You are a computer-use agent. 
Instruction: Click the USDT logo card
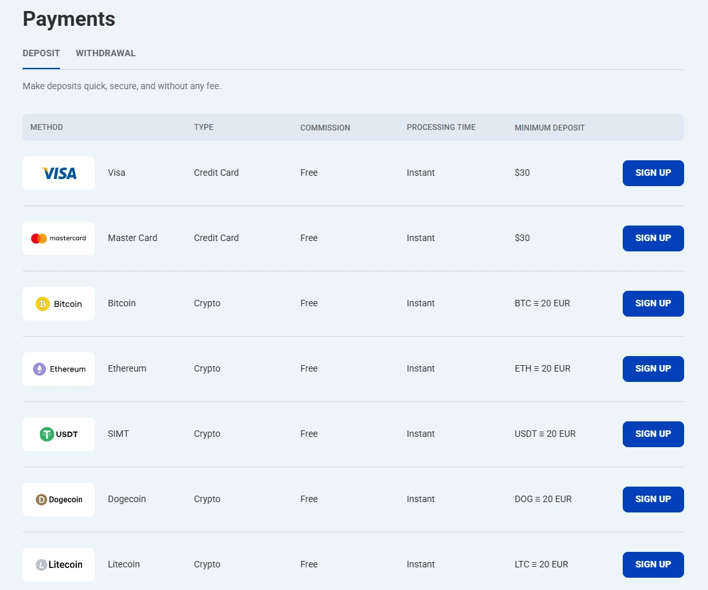coord(59,434)
